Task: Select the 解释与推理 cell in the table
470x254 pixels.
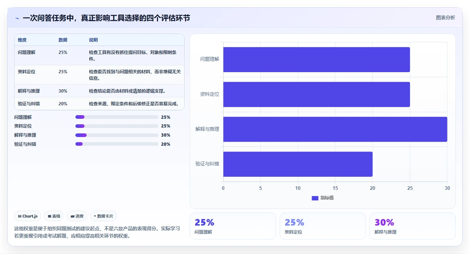Action: (x=29, y=91)
